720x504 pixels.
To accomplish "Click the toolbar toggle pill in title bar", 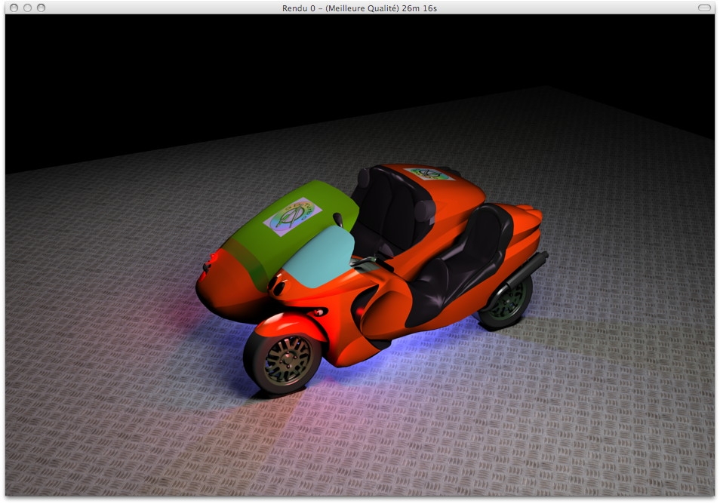I will 704,8.
